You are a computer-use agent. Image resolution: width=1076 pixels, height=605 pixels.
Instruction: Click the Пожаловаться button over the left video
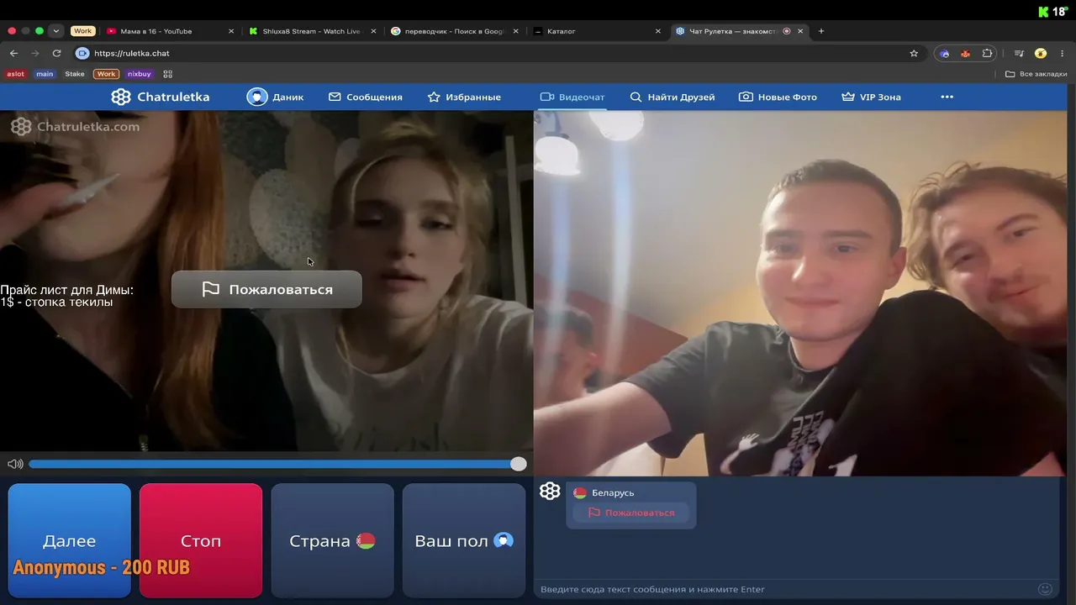[x=266, y=289]
